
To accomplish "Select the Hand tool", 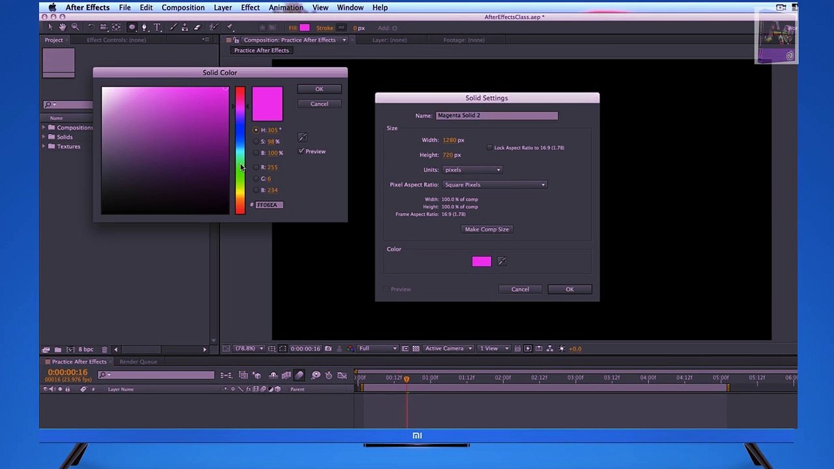I will point(63,27).
